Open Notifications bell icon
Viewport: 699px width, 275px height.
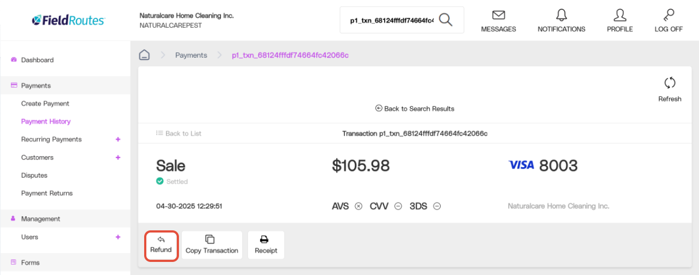point(561,15)
